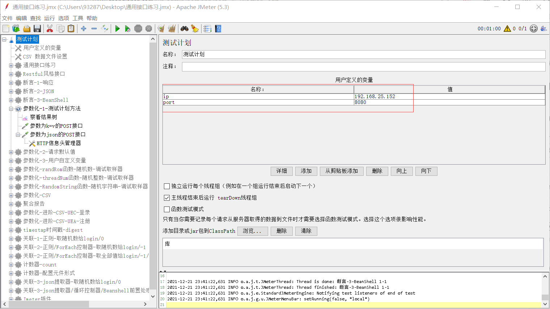Save the test plan with floppy icon
550x309 pixels.
(37, 29)
